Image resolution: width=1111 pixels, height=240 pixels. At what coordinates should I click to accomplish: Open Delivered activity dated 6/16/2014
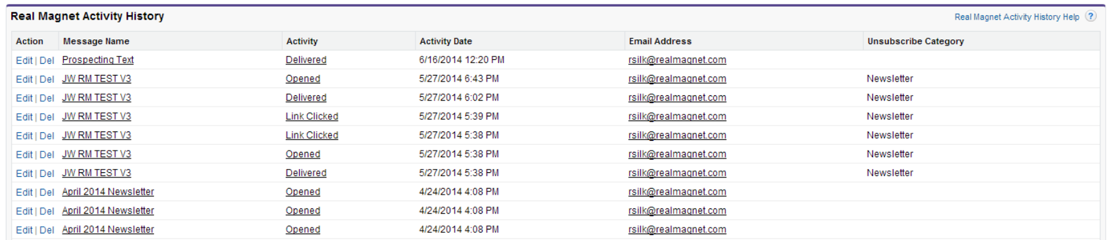(306, 60)
